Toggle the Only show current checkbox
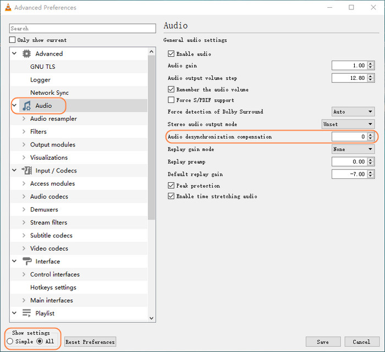 [12, 40]
